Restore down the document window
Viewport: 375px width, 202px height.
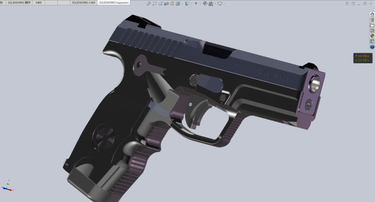365,3
